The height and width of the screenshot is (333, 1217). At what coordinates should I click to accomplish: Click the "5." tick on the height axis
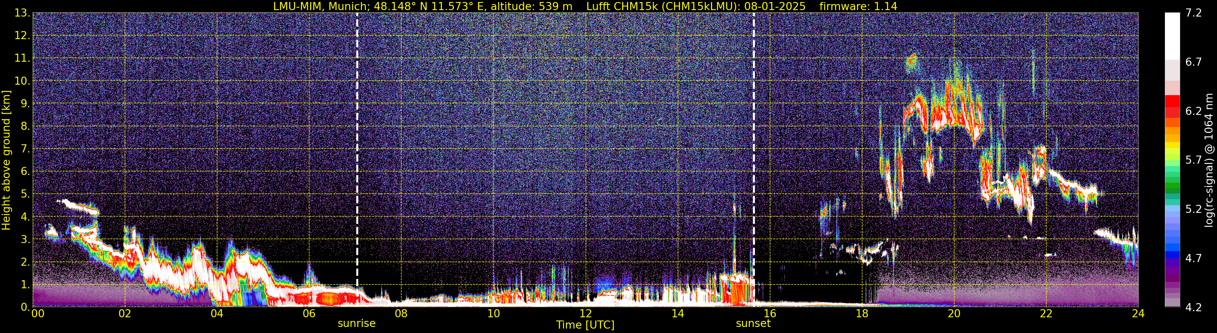coord(25,194)
